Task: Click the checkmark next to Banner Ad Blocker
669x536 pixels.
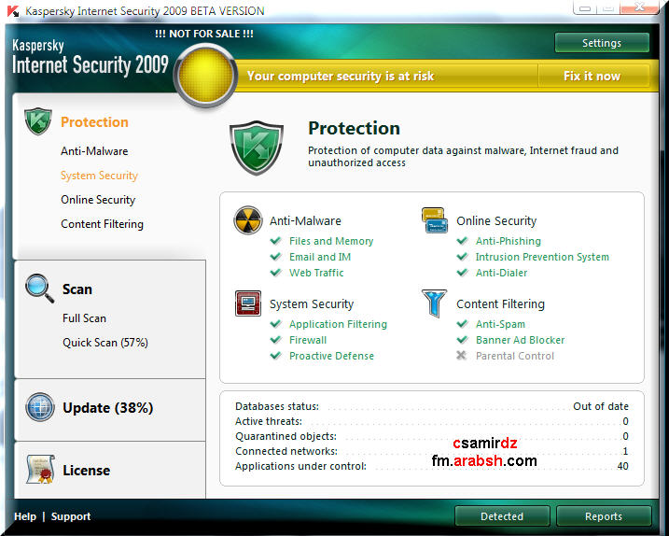Action: 462,340
